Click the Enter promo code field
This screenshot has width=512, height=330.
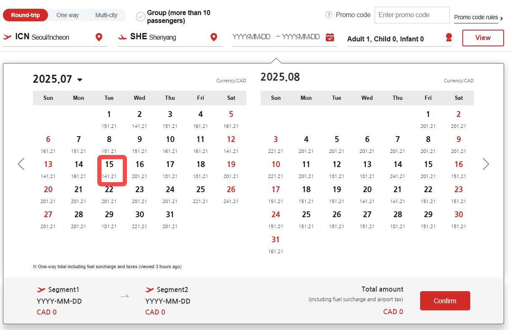(x=412, y=15)
